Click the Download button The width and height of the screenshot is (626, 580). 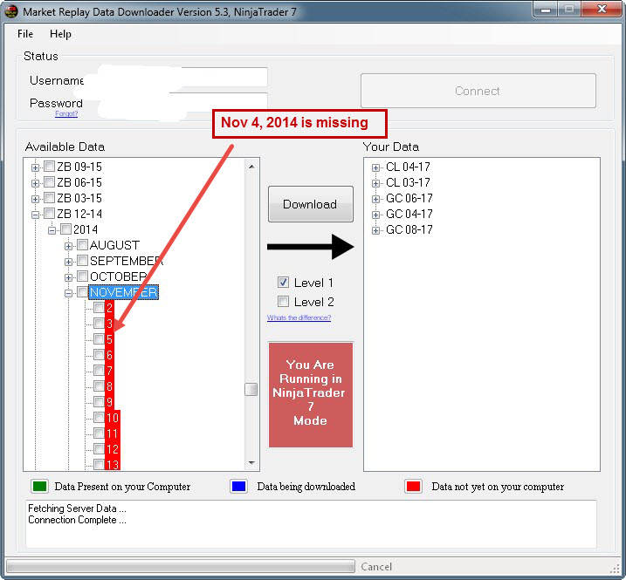pyautogui.click(x=311, y=204)
